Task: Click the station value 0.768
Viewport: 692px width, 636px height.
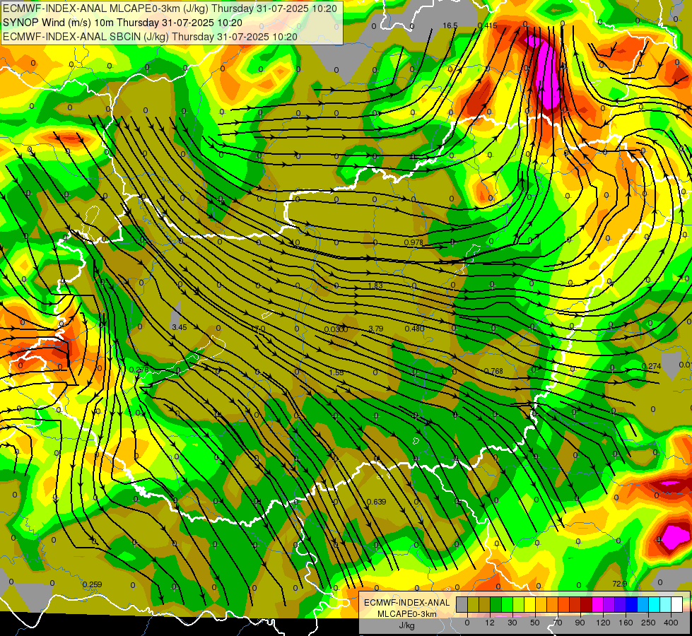Action: [493, 371]
